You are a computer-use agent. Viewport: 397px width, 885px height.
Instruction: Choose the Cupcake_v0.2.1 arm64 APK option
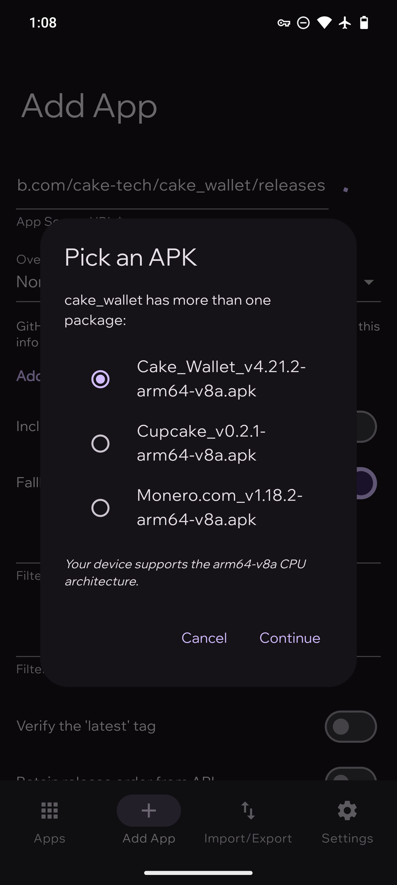pos(100,443)
